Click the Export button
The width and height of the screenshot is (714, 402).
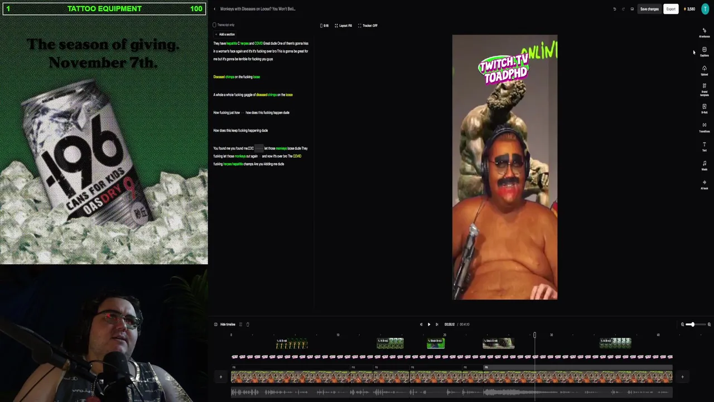pos(670,9)
